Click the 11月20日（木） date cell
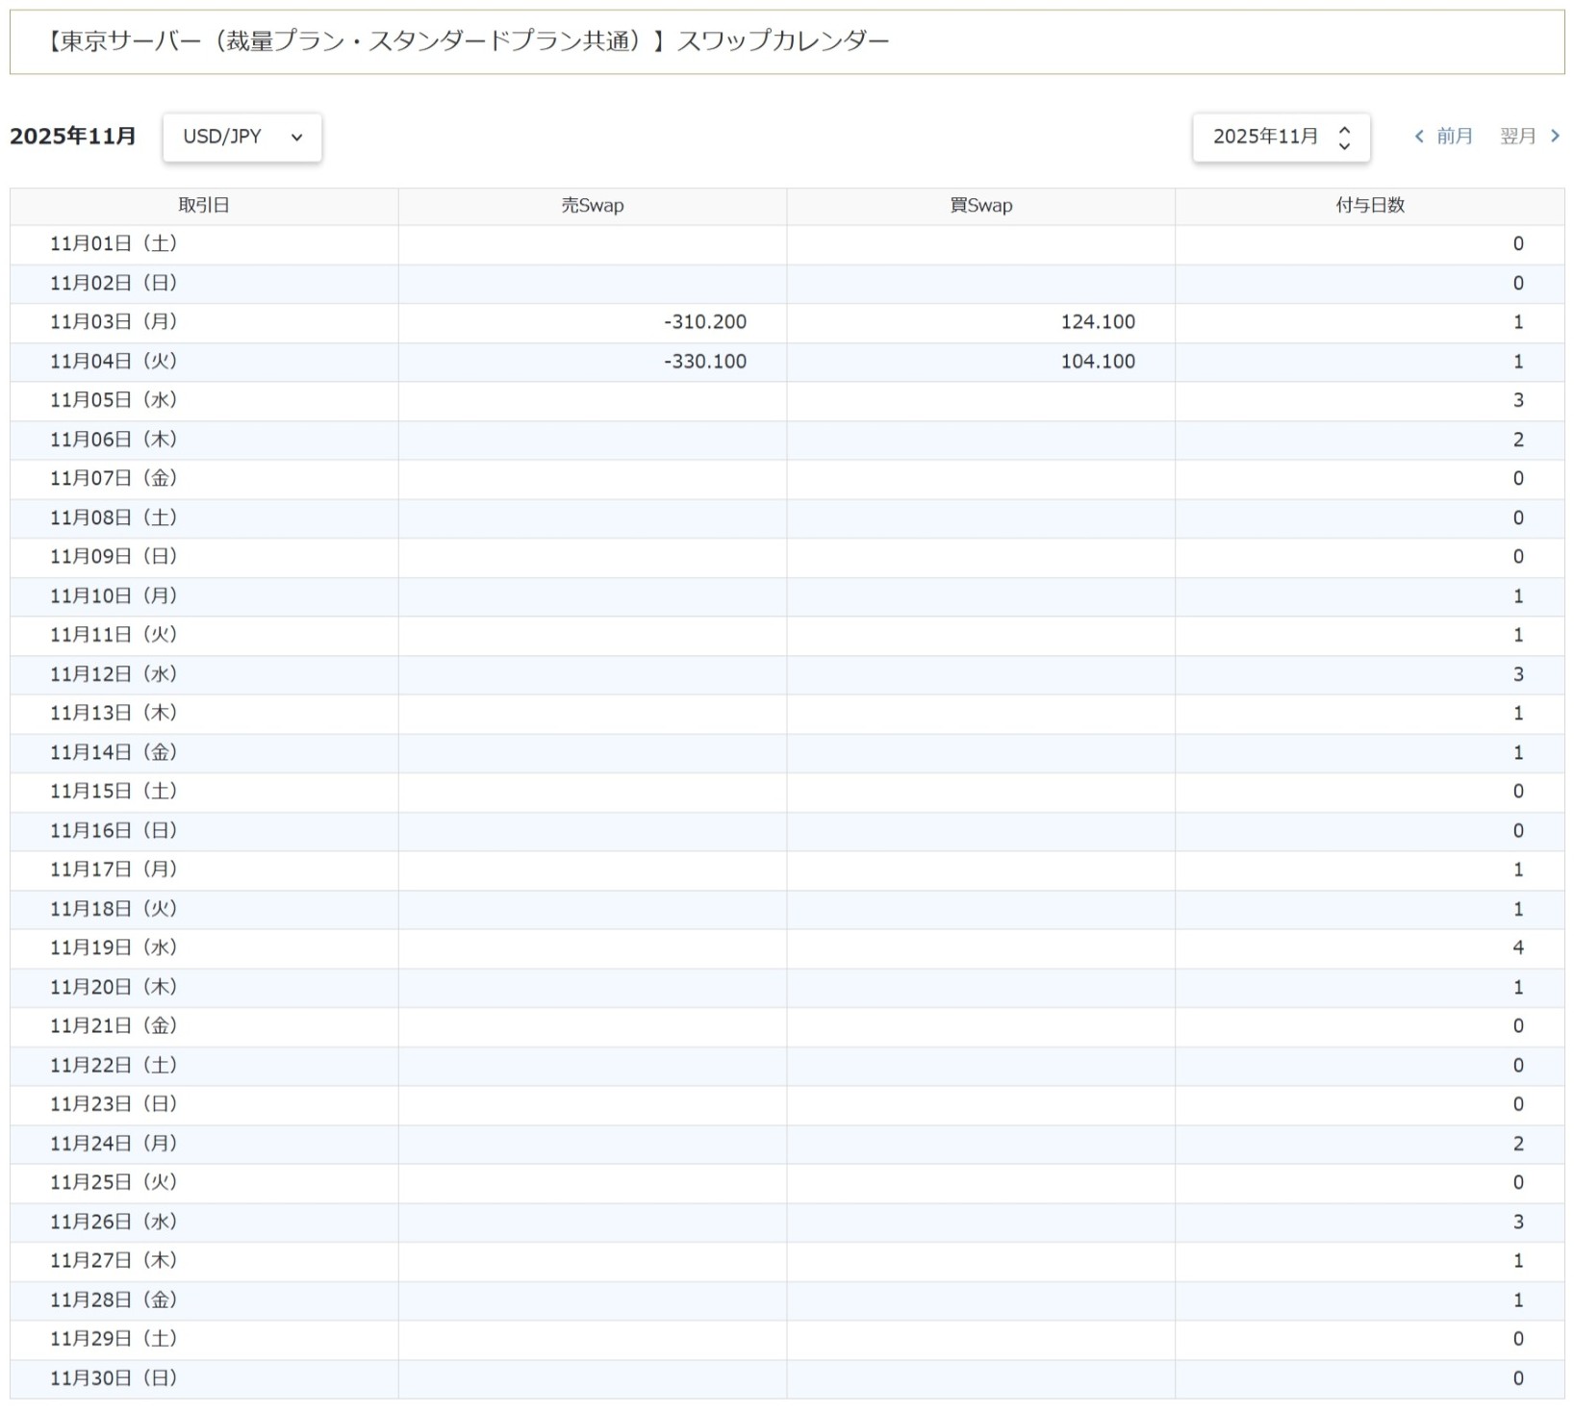The width and height of the screenshot is (1574, 1413). pyautogui.click(x=204, y=988)
